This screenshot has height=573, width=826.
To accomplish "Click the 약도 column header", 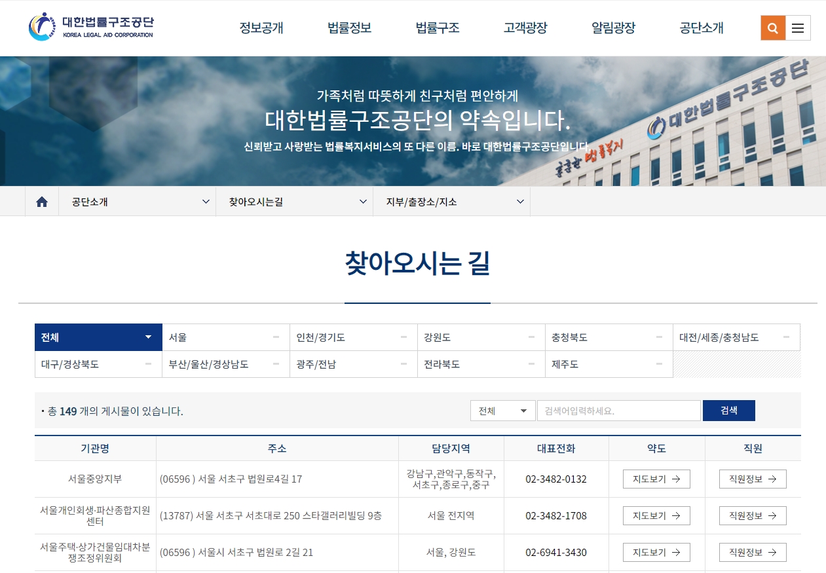I will (x=657, y=449).
